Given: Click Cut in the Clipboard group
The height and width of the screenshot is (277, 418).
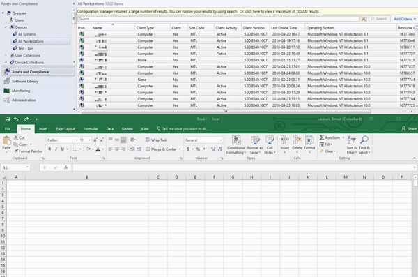Looking at the screenshot, I should click(20, 137).
